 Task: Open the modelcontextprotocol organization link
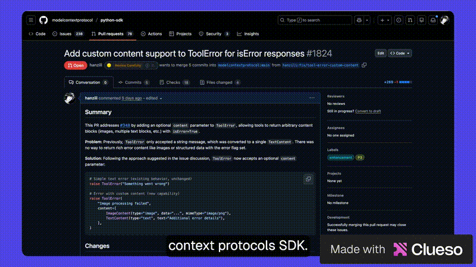[72, 20]
